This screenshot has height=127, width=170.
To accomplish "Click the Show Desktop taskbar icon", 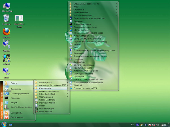I will click(11, 125).
